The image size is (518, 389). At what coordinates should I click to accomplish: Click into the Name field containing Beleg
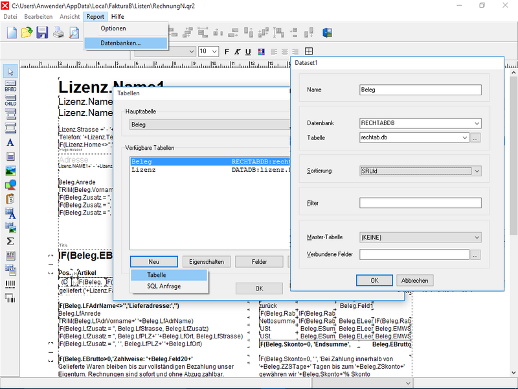(x=420, y=90)
